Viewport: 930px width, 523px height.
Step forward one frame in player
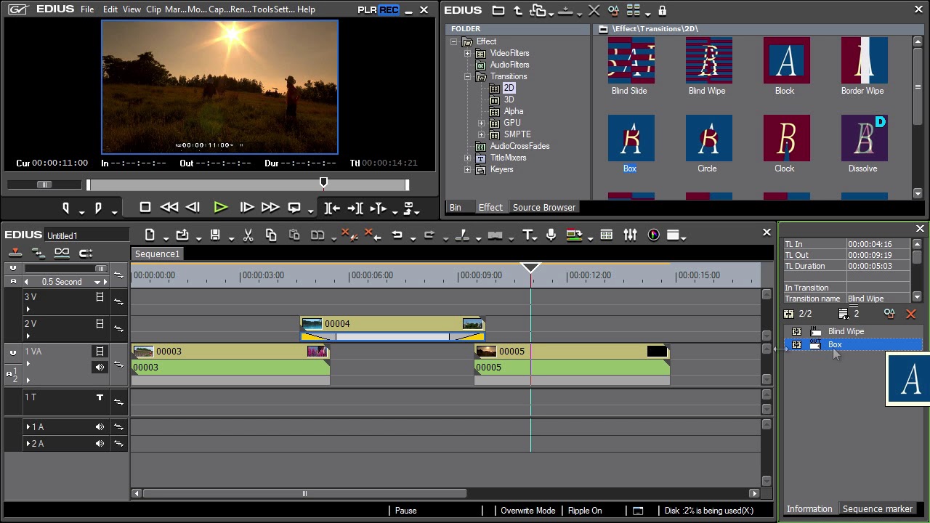246,208
